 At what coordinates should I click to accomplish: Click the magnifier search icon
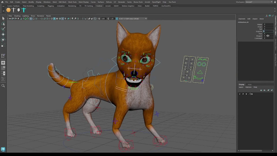coord(3,86)
